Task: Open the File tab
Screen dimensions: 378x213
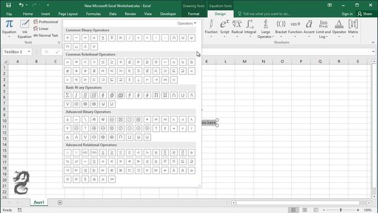Action: pyautogui.click(x=9, y=14)
